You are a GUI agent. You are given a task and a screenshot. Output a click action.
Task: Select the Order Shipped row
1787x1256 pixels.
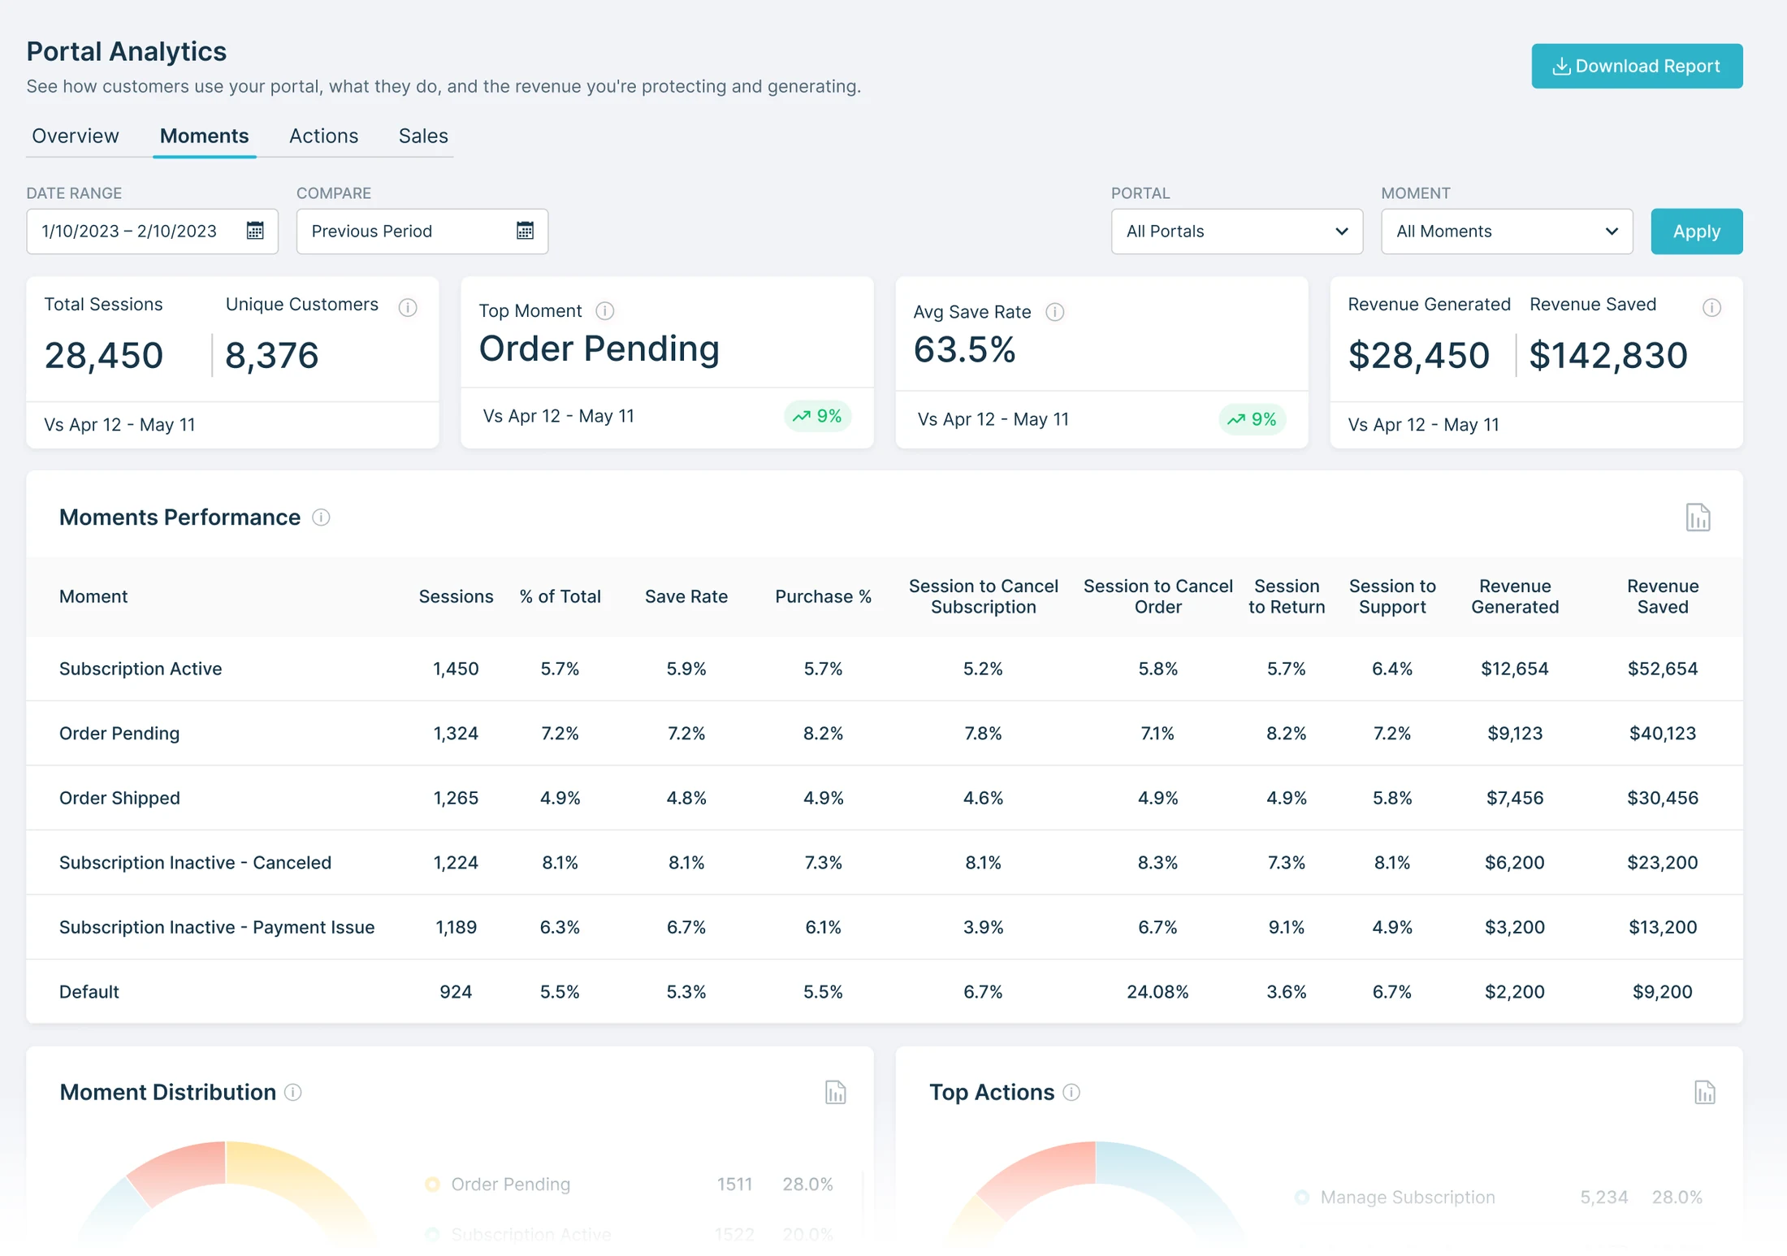tap(884, 798)
